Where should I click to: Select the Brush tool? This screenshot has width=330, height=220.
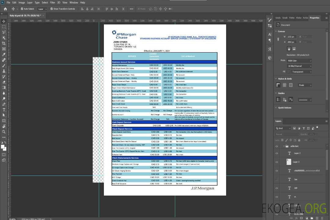4,65
